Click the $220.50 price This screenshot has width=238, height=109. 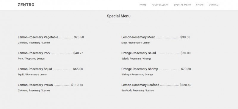coord(185,85)
